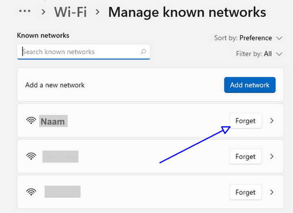The height and width of the screenshot is (213, 293).
Task: Go back to the Wi-Fi breadcrumb page
Action: [70, 12]
